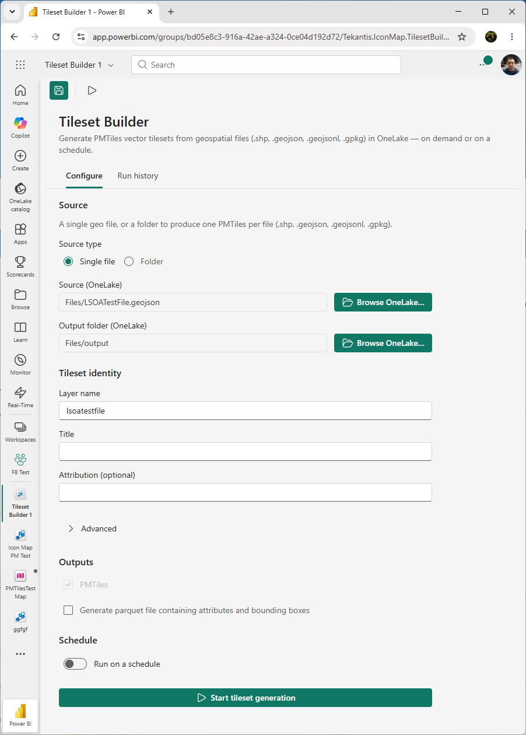Open a new browser tab

coord(171,12)
